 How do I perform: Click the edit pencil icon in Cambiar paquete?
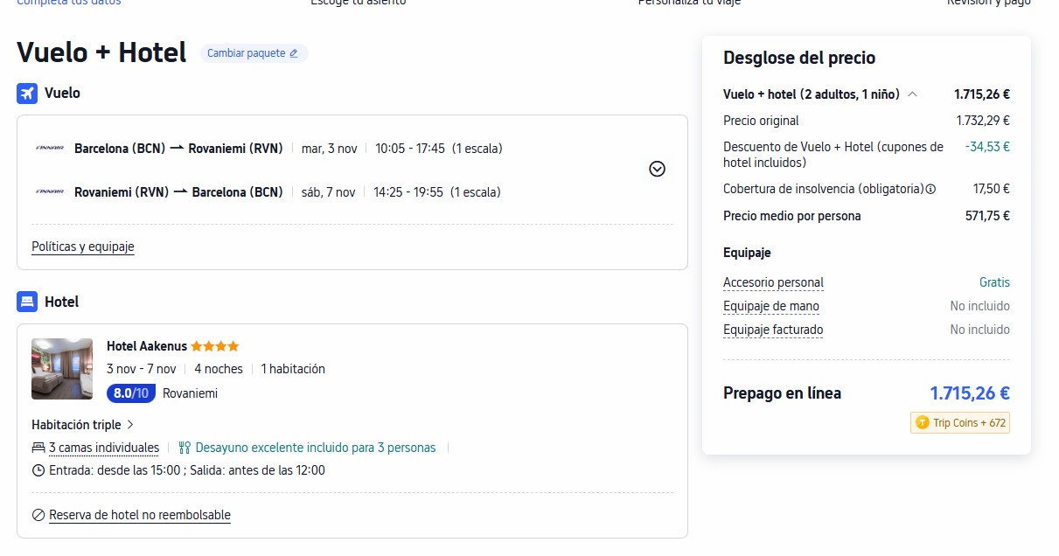tap(294, 53)
